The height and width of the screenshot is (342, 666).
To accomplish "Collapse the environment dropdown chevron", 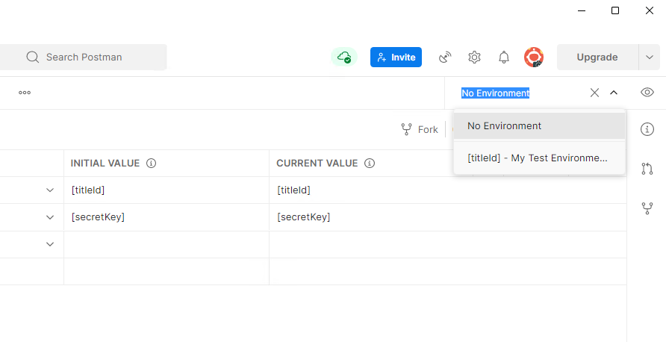I will (614, 93).
